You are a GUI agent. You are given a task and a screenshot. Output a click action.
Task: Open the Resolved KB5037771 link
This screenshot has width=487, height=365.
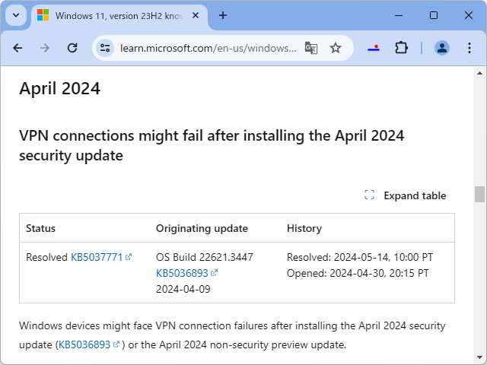97,257
